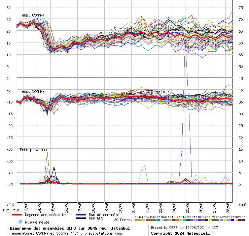Click the black Run GFS legend line
The width and height of the screenshot is (249, 236).
click(81, 218)
